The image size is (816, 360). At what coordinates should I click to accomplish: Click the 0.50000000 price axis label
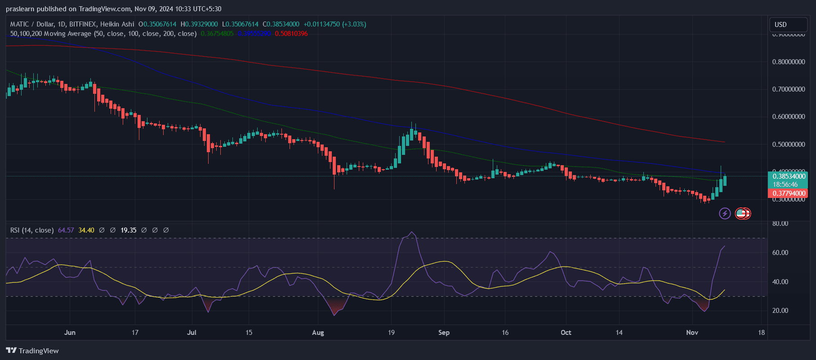point(789,145)
